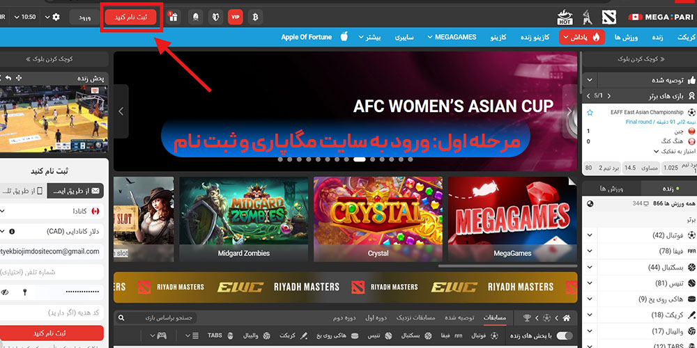697x348 pixels.
Task: Click the Apple Of Fortune apple icon
Action: [x=344, y=37]
